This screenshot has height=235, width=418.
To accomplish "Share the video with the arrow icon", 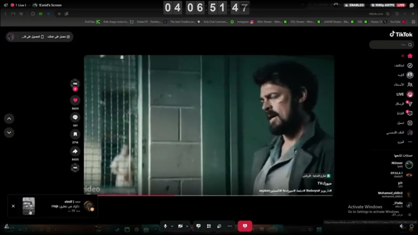I will (75, 151).
